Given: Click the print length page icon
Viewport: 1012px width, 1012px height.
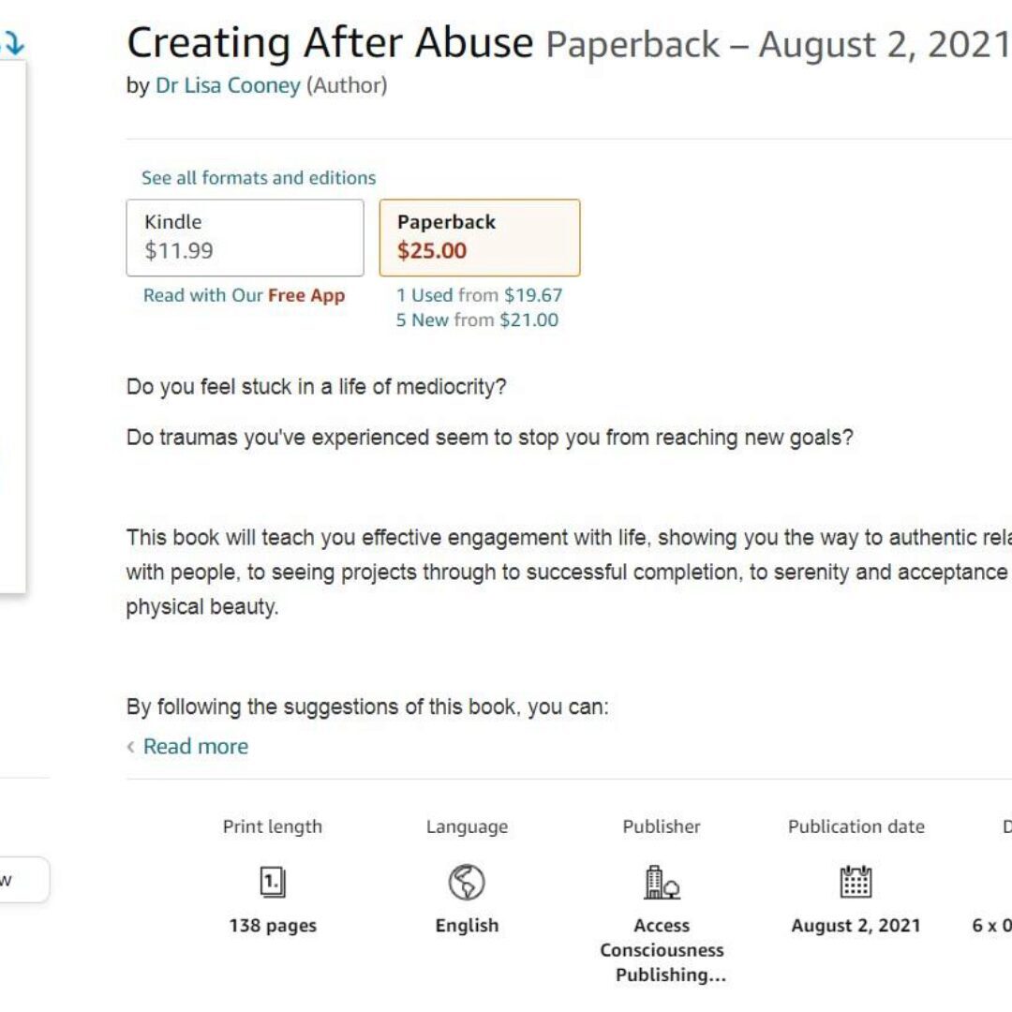Looking at the screenshot, I should [272, 882].
